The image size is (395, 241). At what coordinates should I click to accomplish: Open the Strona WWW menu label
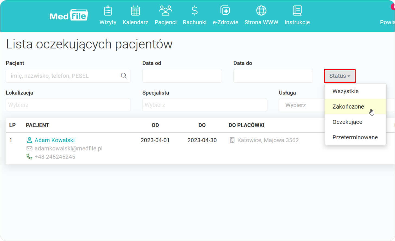[261, 22]
